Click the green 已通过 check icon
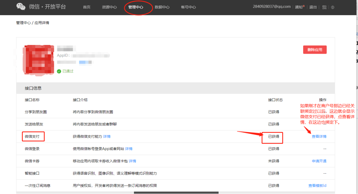 59,71
